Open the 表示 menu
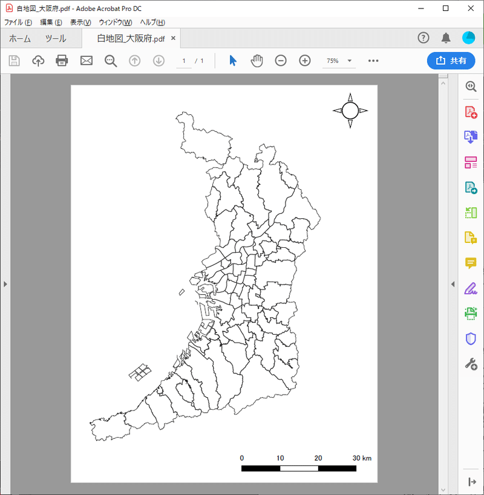Screen dimensions: 484x495 tap(80, 22)
